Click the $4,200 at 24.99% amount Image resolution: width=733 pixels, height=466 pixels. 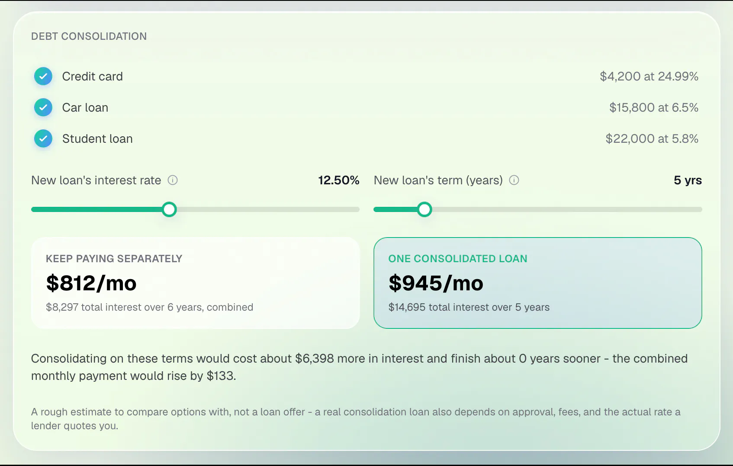pos(649,76)
